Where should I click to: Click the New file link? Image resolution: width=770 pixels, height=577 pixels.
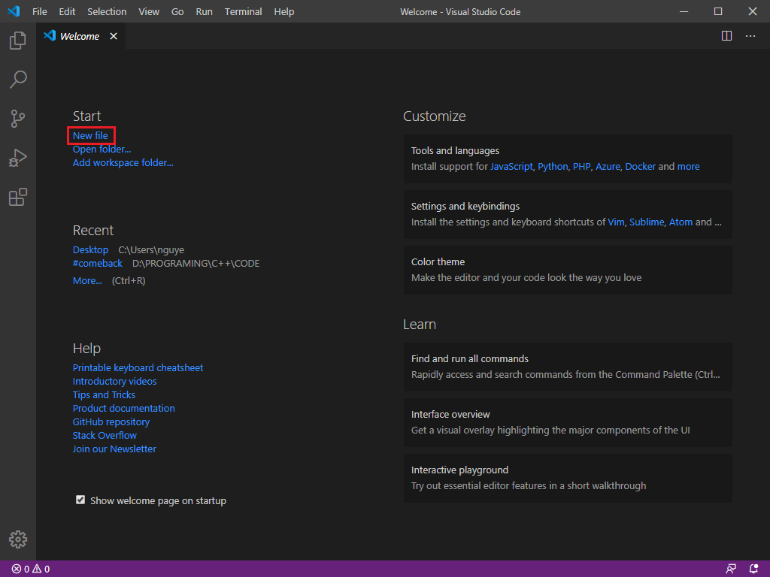click(x=90, y=136)
